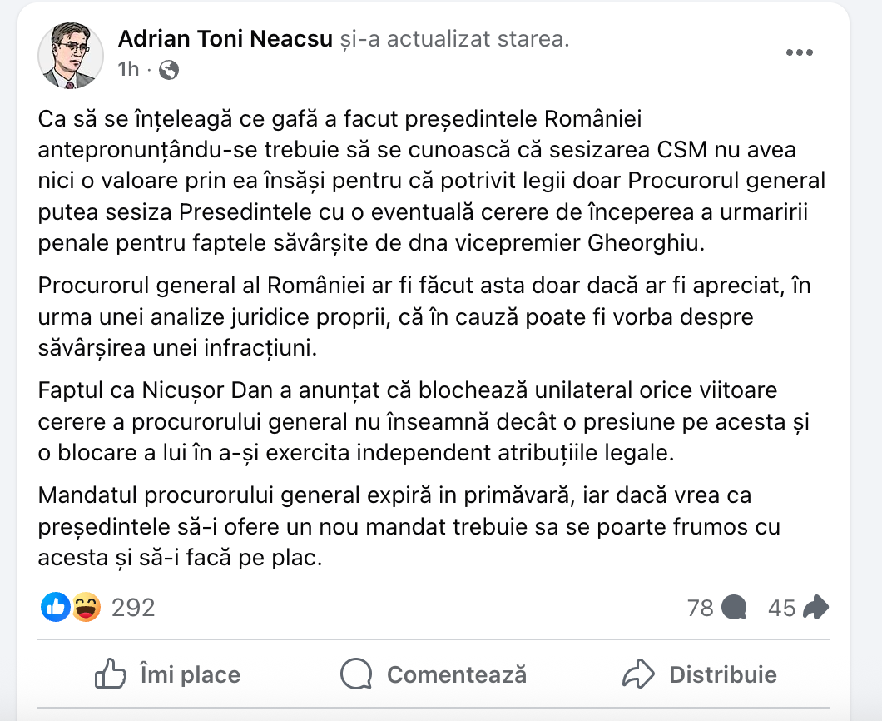Image resolution: width=882 pixels, height=721 pixels.
Task: Click the thumbs-up outline icon of Îmi place
Action: click(111, 674)
